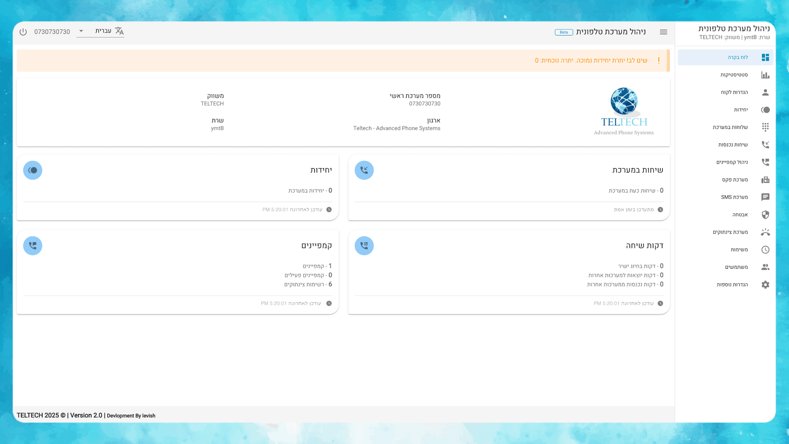Screen dimensions: 789x444
Task: Open the סטטיסטיקות statistics sidebar icon
Action: (x=765, y=74)
